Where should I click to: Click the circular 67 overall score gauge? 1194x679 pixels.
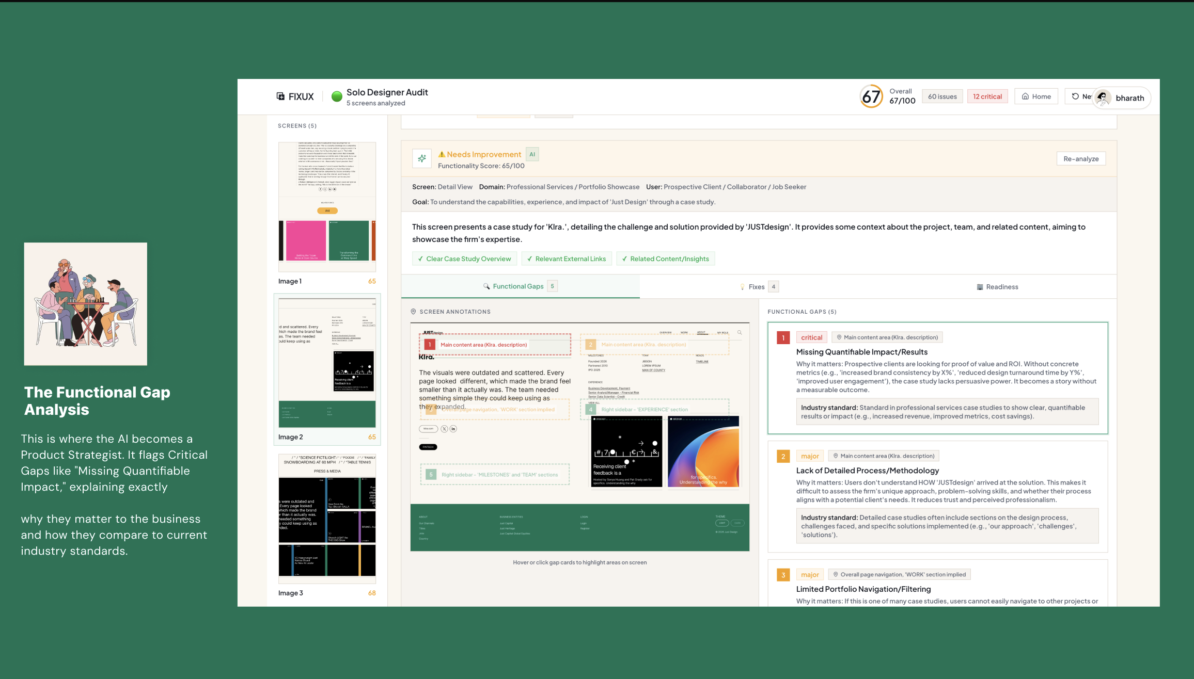pyautogui.click(x=870, y=96)
